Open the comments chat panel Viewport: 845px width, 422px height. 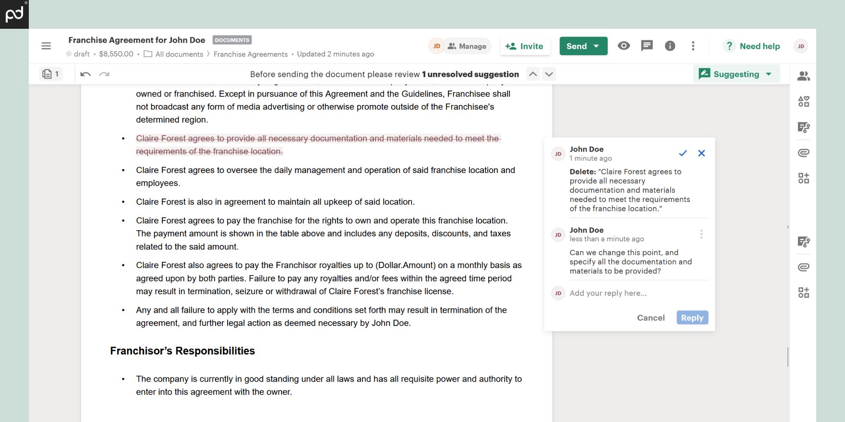click(647, 46)
